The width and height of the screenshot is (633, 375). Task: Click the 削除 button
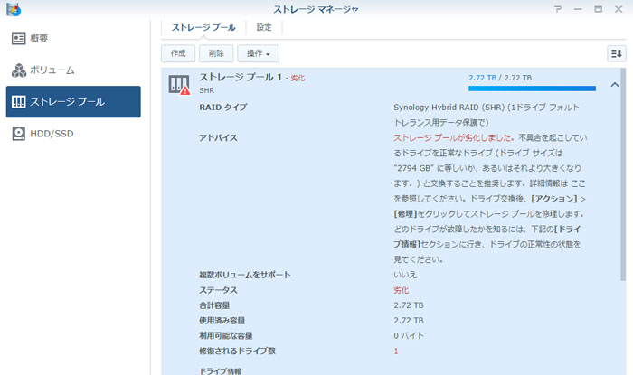pyautogui.click(x=216, y=53)
